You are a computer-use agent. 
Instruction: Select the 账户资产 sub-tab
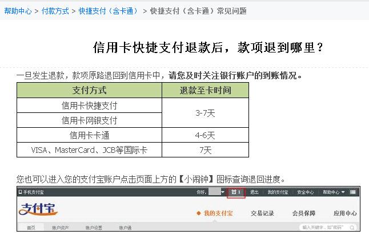tap(60, 228)
